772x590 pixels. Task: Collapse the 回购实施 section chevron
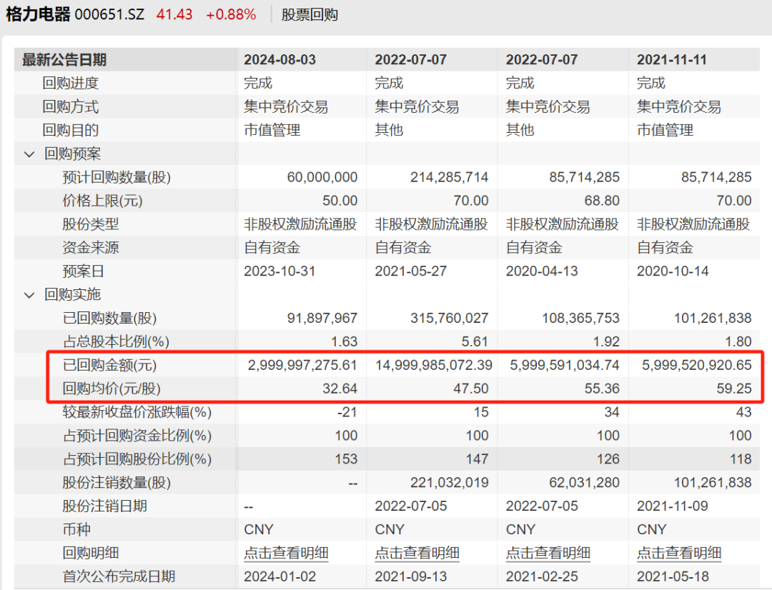[29, 295]
